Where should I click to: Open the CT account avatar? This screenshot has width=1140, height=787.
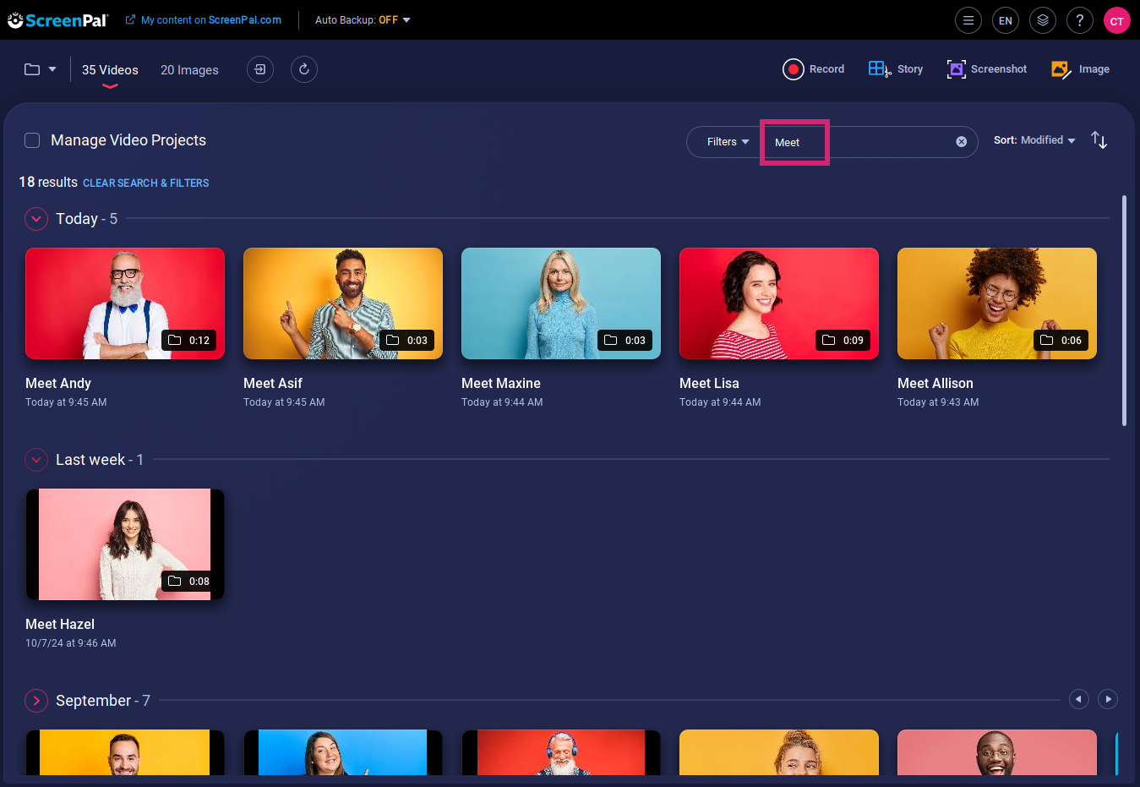[x=1117, y=20]
